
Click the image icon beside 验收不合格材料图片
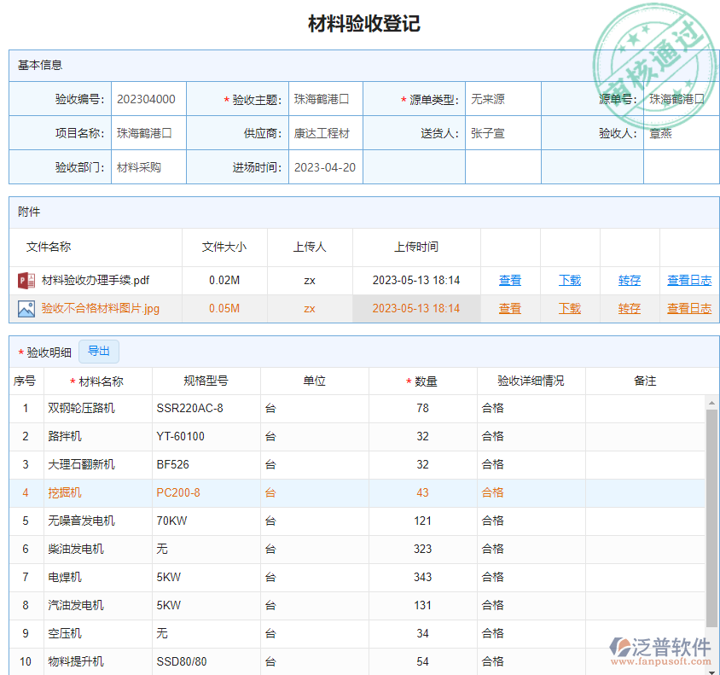(x=24, y=308)
